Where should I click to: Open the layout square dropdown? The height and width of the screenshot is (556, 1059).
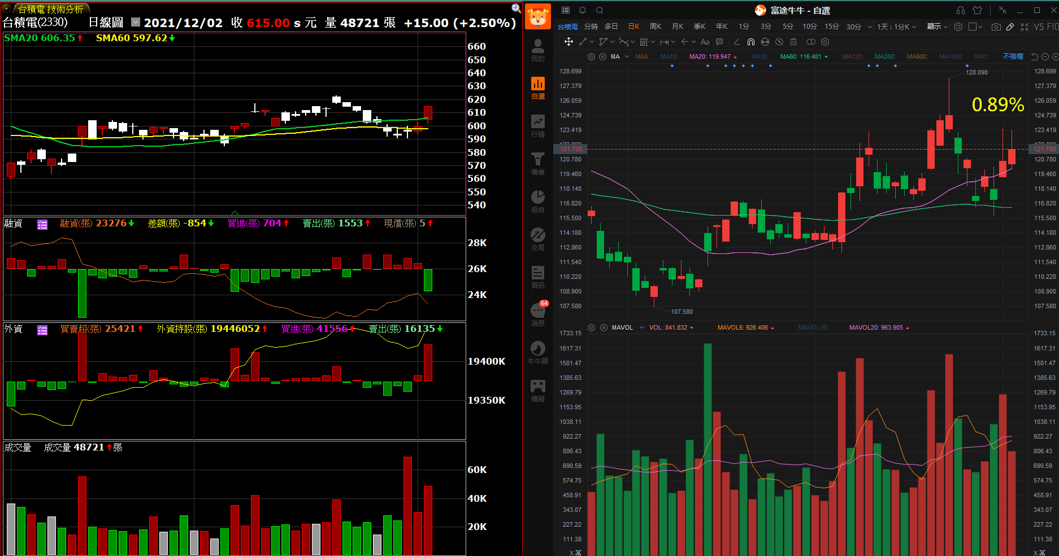(x=975, y=27)
